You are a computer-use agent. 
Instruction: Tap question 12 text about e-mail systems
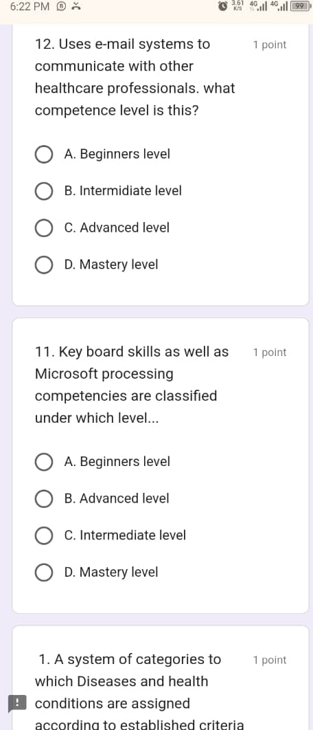pyautogui.click(x=135, y=77)
